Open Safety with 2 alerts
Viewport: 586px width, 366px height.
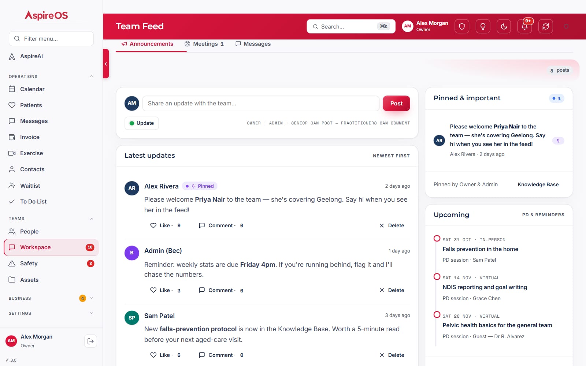tap(51, 264)
